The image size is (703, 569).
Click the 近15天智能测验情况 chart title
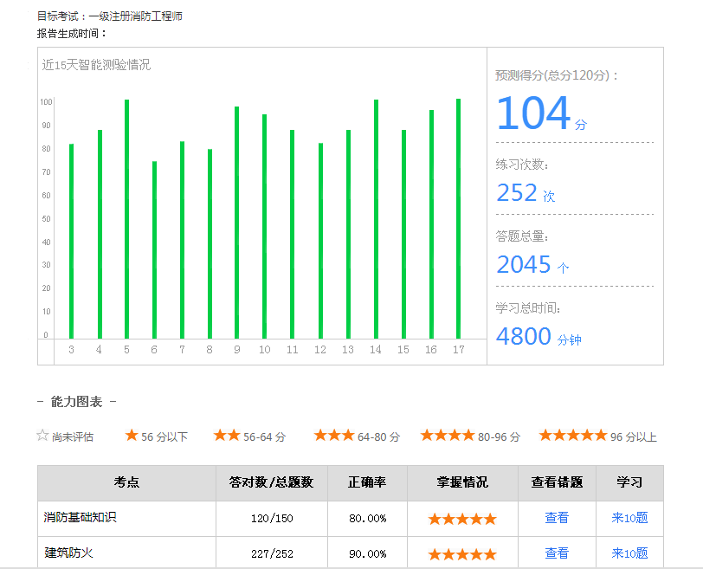tap(96, 65)
